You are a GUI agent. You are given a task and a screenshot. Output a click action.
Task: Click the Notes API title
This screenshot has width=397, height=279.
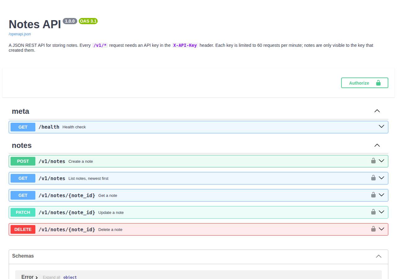coord(35,24)
